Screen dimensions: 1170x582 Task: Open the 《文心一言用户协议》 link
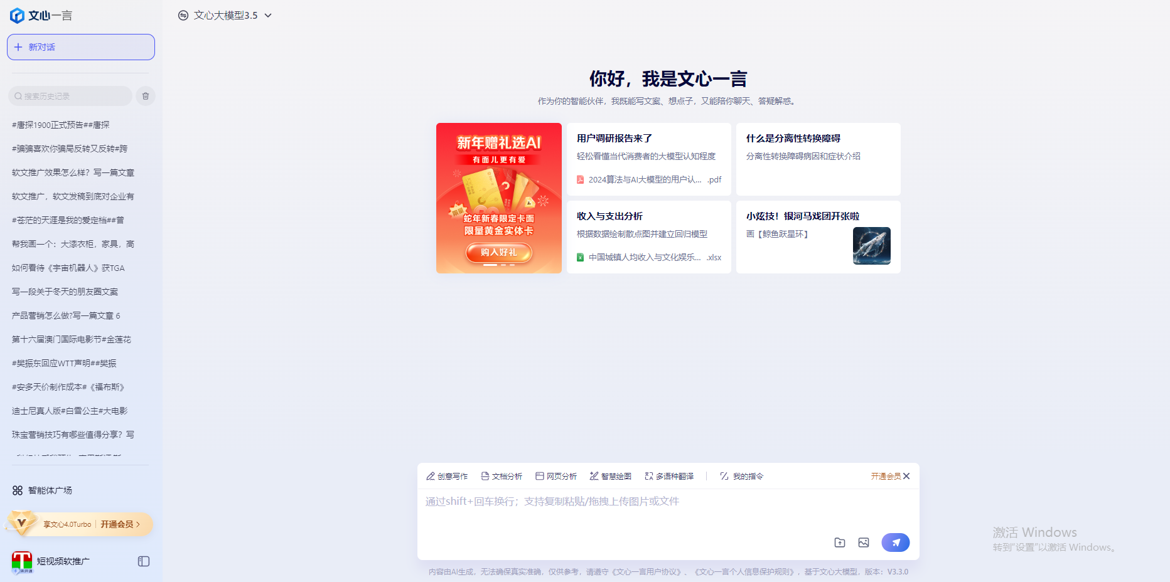pyautogui.click(x=646, y=572)
